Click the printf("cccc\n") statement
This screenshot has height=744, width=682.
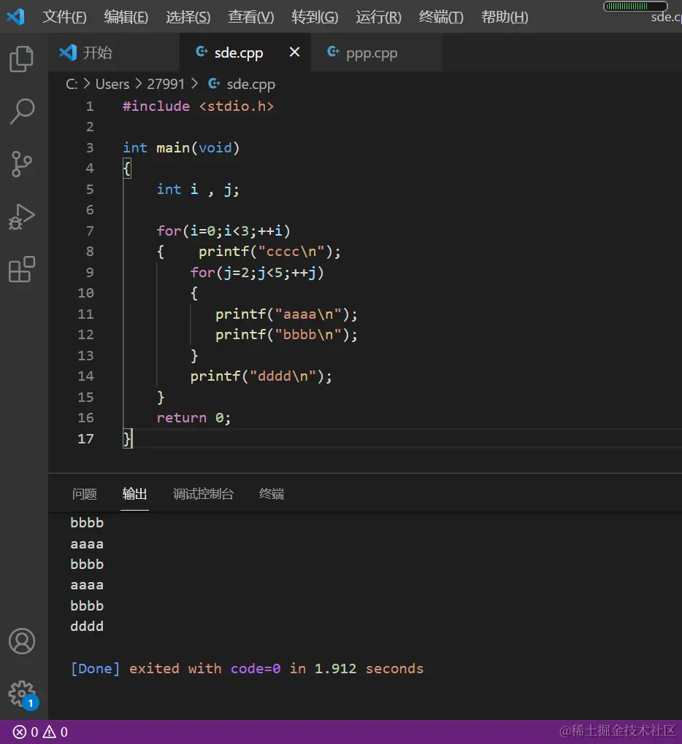269,252
